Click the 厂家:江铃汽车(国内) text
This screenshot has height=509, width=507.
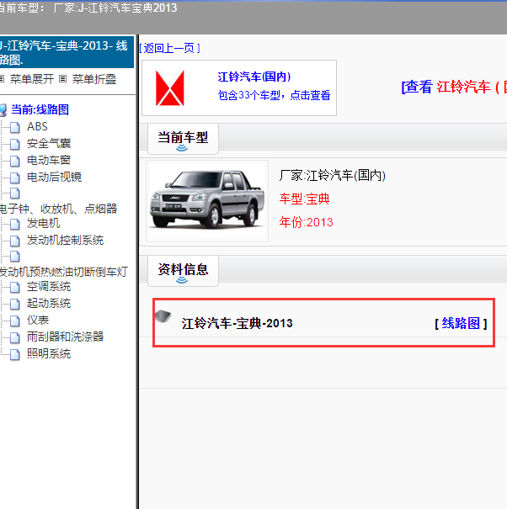coord(333,176)
